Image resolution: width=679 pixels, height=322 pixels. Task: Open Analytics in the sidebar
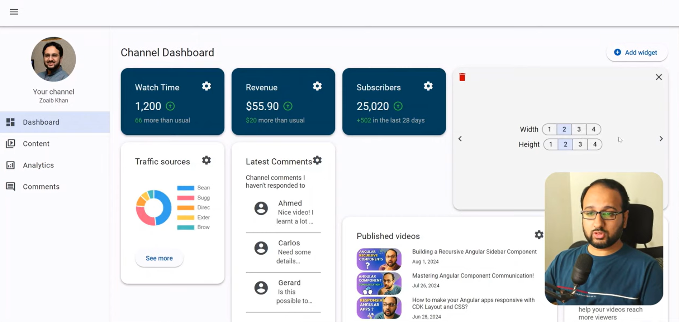point(55,165)
